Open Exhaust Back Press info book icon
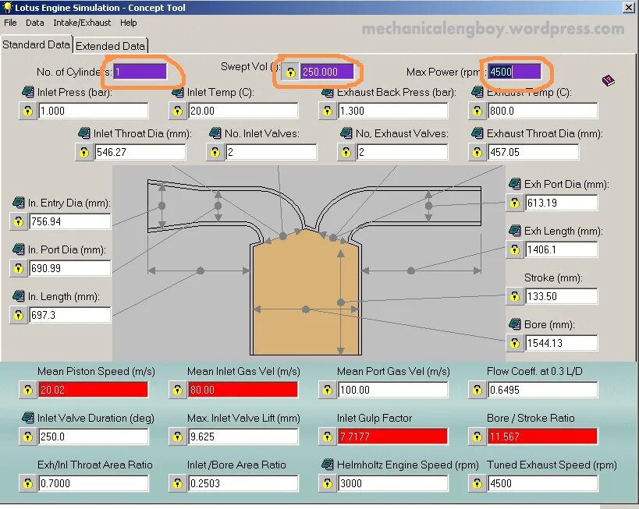 tap(328, 92)
